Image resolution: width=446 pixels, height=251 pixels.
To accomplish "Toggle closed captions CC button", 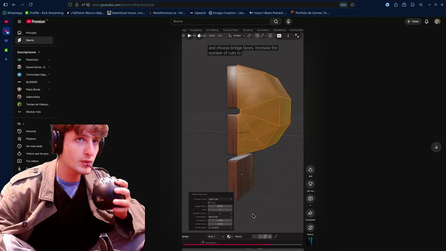I will coord(279,36).
